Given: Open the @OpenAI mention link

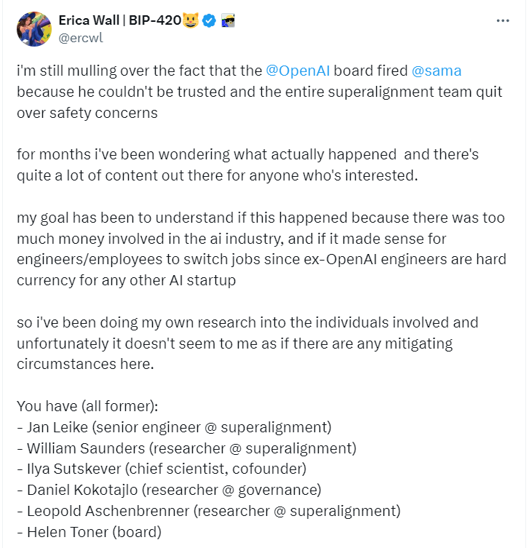Looking at the screenshot, I should [x=297, y=71].
